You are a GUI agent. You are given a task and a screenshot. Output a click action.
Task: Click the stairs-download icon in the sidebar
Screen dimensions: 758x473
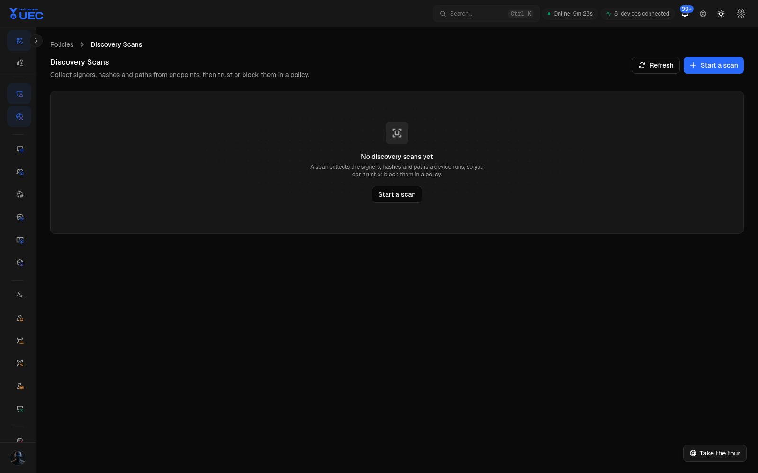(x=19, y=62)
